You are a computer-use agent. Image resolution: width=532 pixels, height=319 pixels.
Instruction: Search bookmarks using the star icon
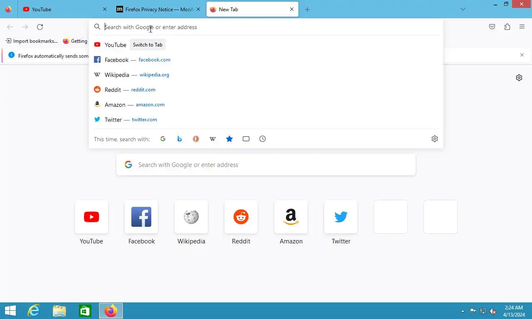(x=229, y=139)
